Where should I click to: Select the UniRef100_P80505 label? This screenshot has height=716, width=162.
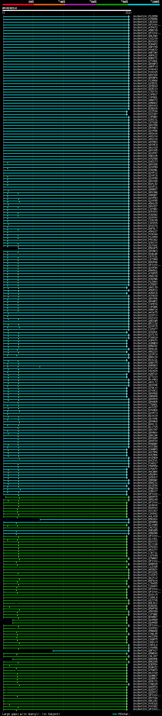[145, 371]
